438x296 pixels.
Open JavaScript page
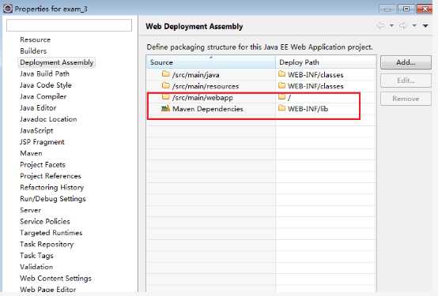[36, 130]
